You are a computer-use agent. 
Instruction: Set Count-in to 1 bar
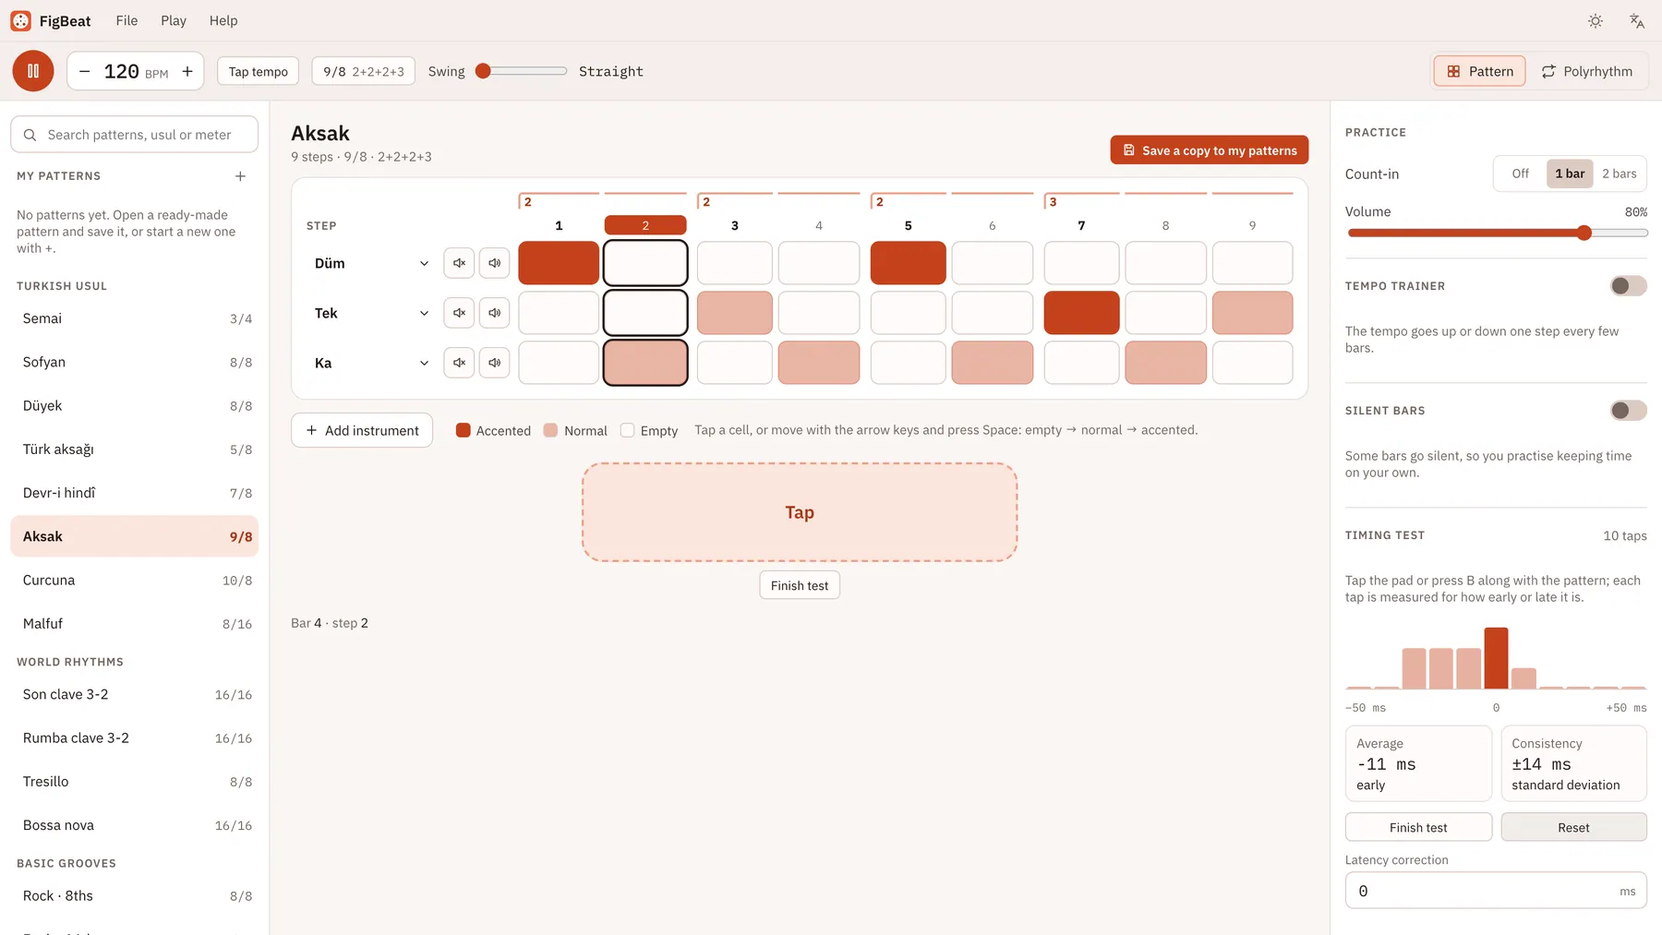point(1570,174)
